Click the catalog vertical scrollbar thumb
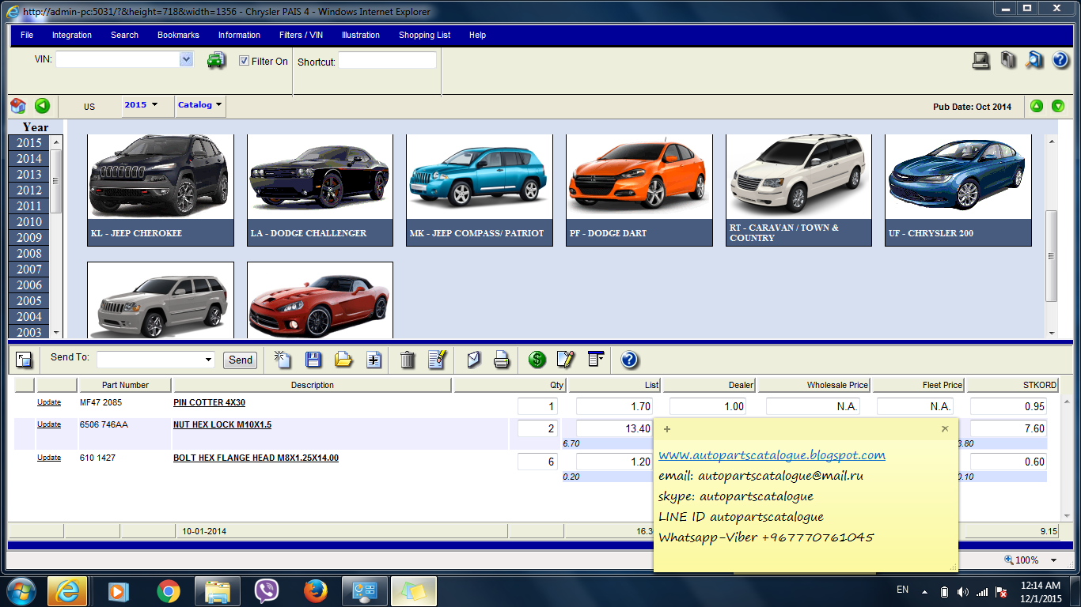 tap(1051, 255)
